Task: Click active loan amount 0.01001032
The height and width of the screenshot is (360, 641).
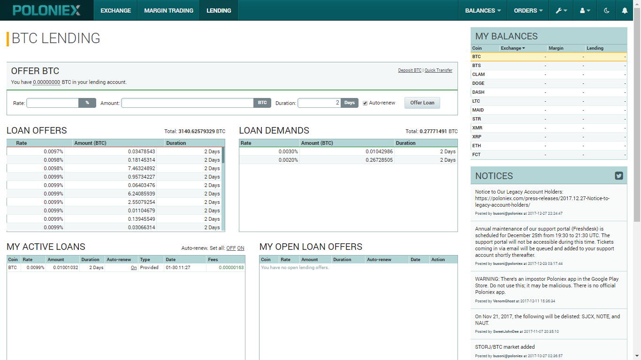Action: (x=66, y=268)
